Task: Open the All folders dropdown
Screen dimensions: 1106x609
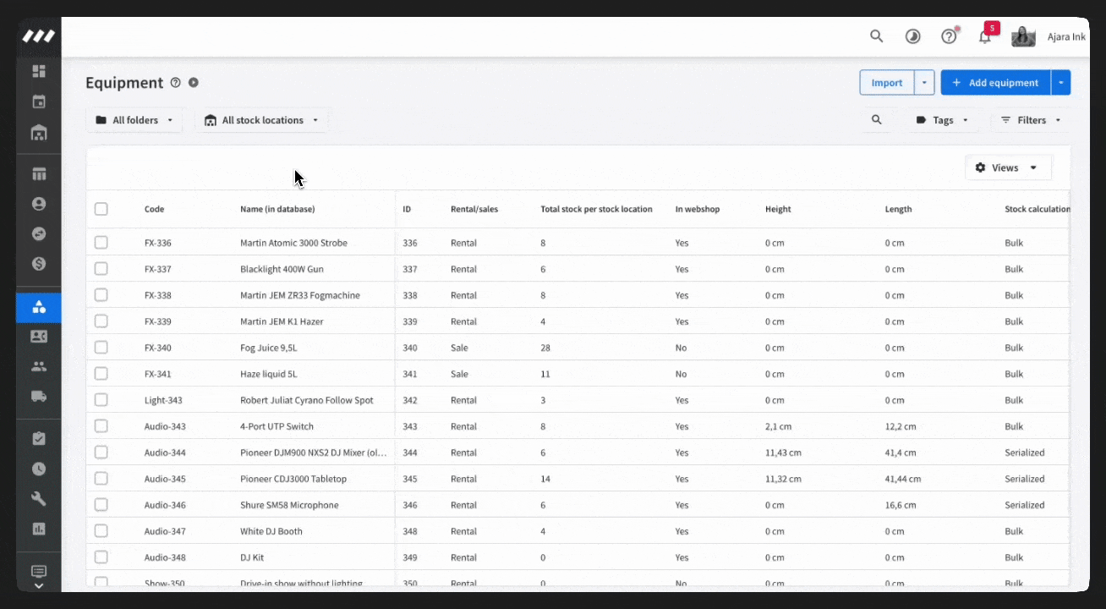Action: click(134, 120)
